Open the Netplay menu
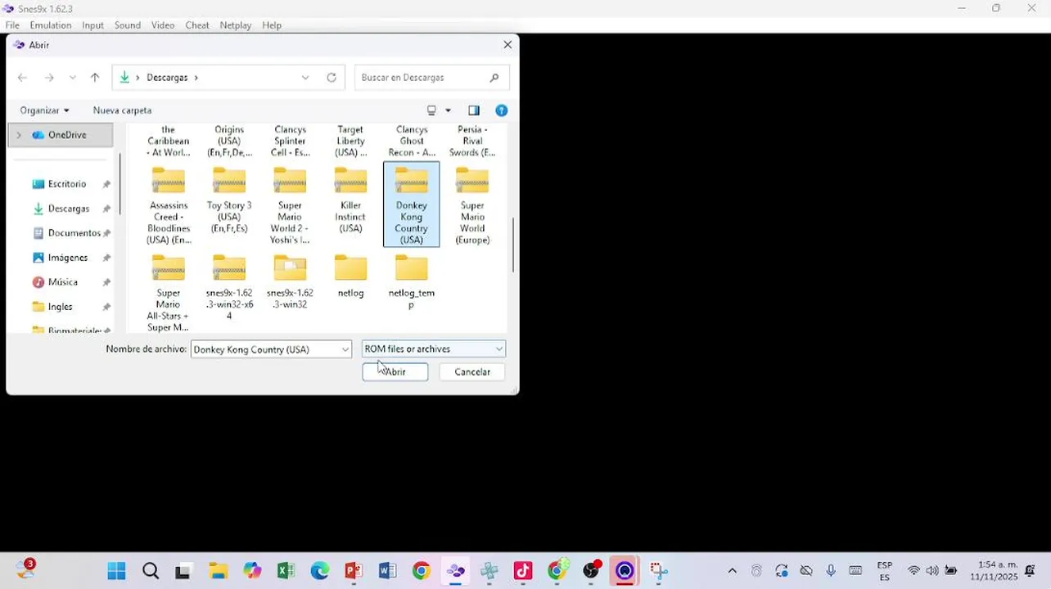The width and height of the screenshot is (1051, 589). click(236, 25)
